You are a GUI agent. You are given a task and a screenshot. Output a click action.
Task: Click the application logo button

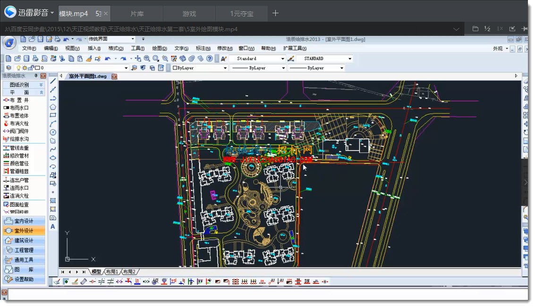(x=9, y=43)
